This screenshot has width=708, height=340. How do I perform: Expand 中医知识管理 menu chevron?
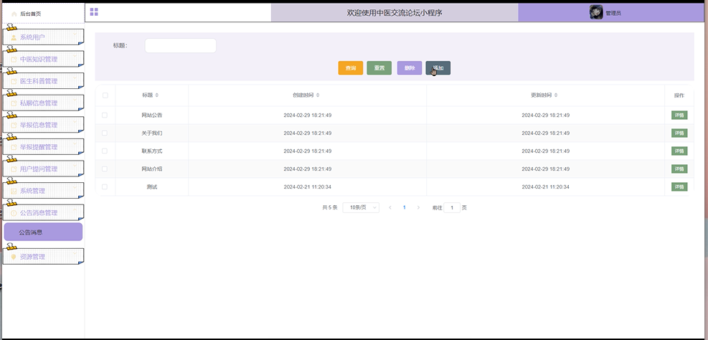click(75, 57)
